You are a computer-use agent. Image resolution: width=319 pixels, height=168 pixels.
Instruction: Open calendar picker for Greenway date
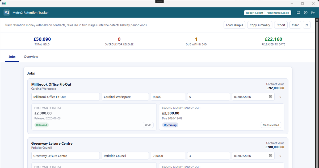270,156
